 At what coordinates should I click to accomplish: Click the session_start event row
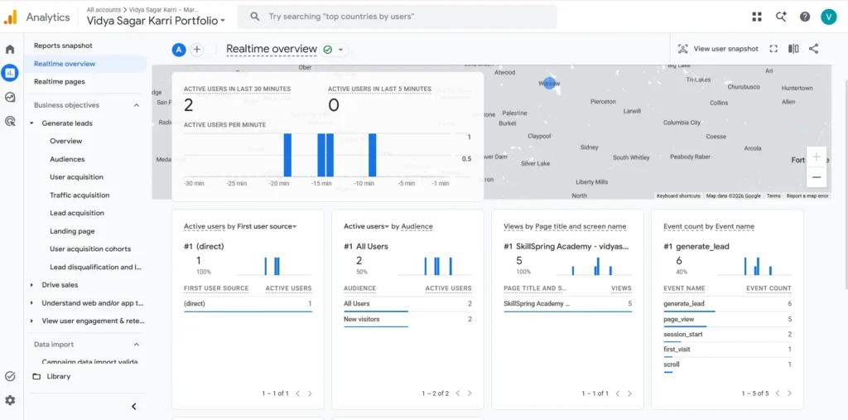coord(727,335)
